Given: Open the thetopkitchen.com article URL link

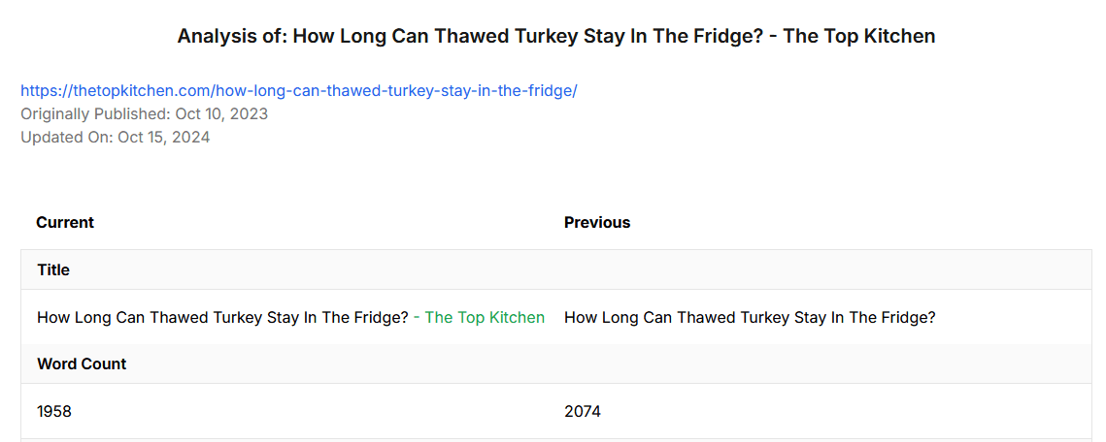Looking at the screenshot, I should tap(299, 91).
